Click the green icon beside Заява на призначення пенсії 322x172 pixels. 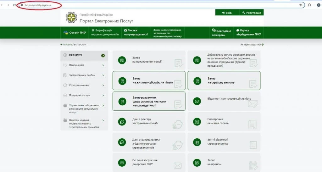[x=122, y=60]
